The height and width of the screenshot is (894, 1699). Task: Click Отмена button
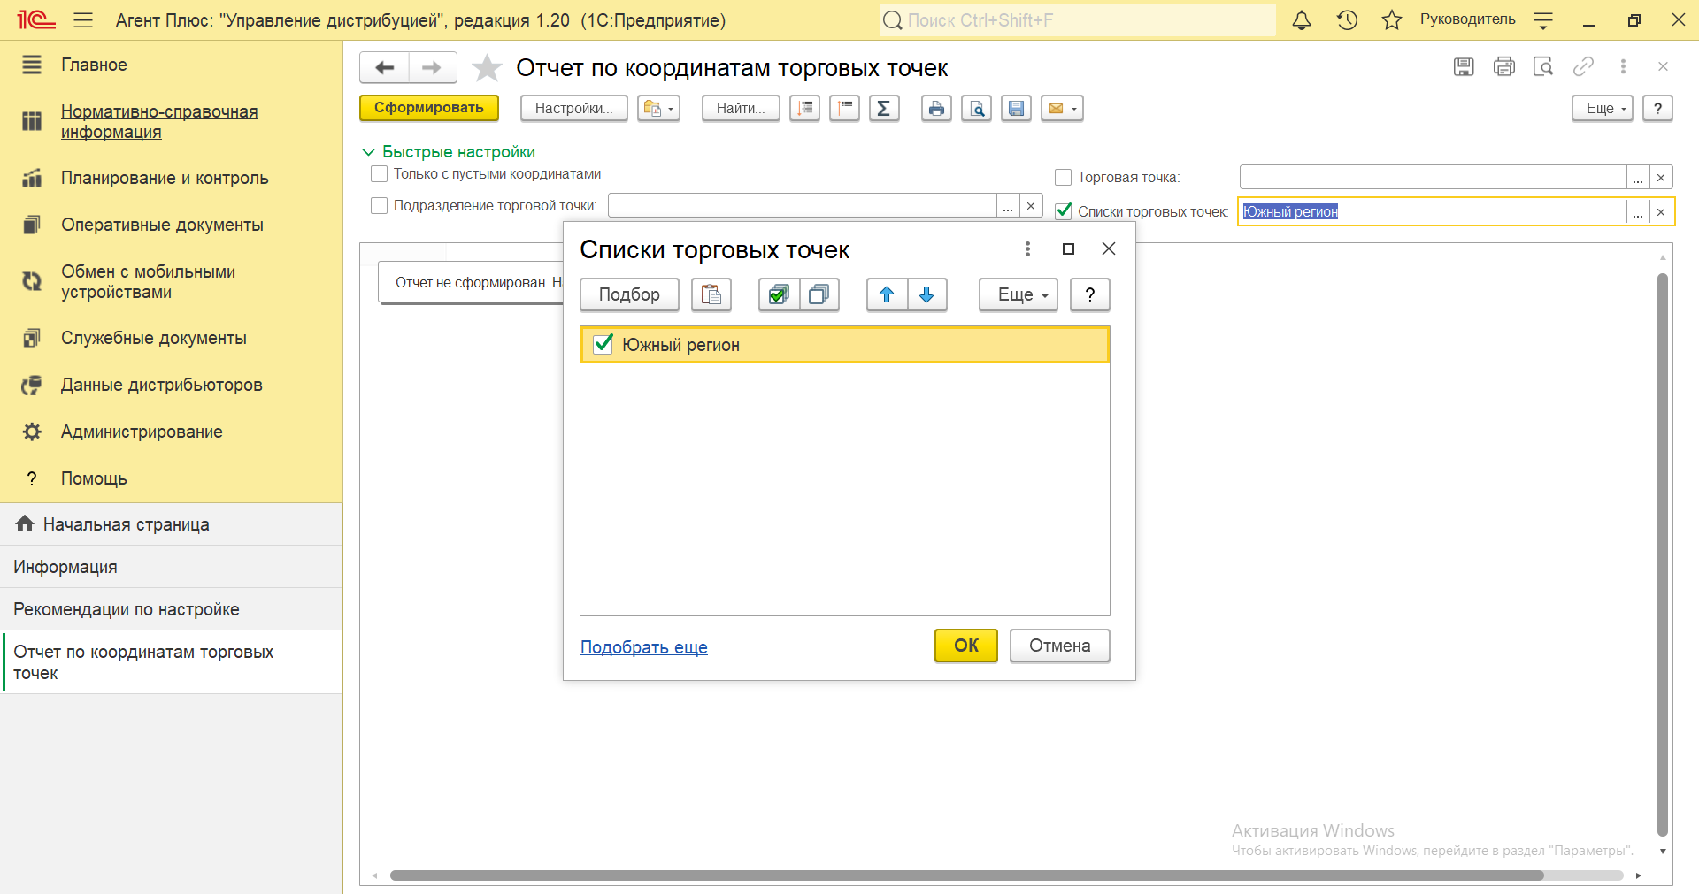(x=1060, y=646)
